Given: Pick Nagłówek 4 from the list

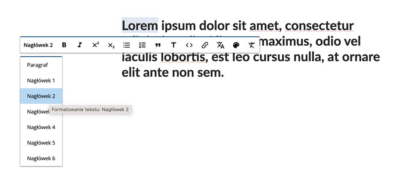Looking at the screenshot, I should click(x=41, y=127).
